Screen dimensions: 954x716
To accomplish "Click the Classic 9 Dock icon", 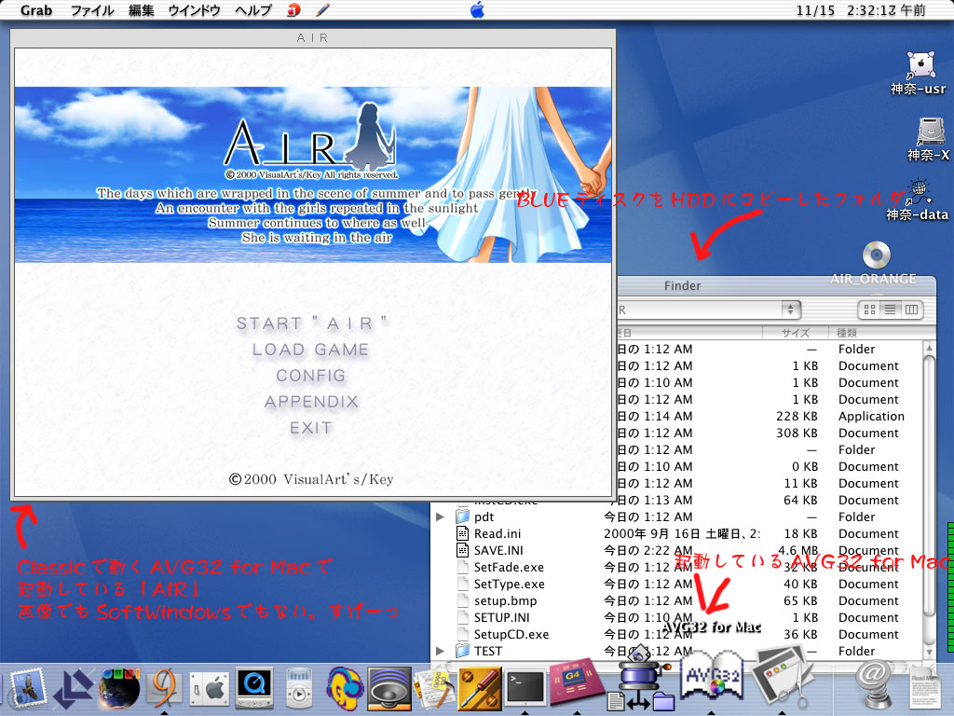I will 164,688.
